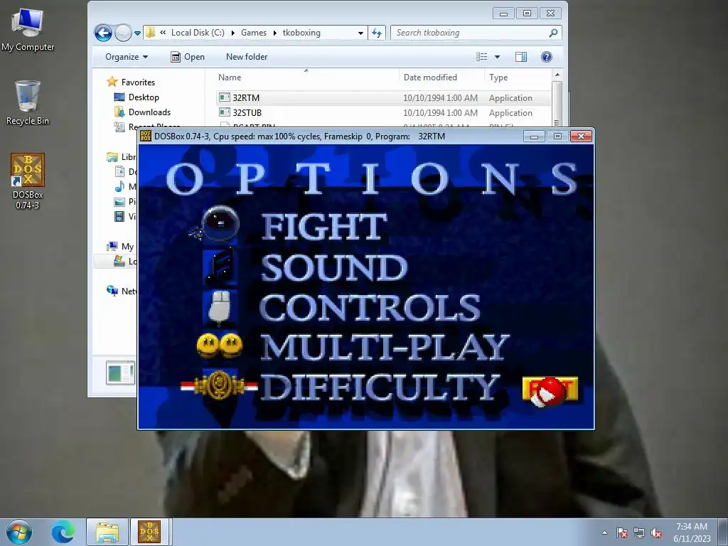728x546 pixels.
Task: Click the taskbar clock showing 7:34 AM
Action: coord(691,532)
